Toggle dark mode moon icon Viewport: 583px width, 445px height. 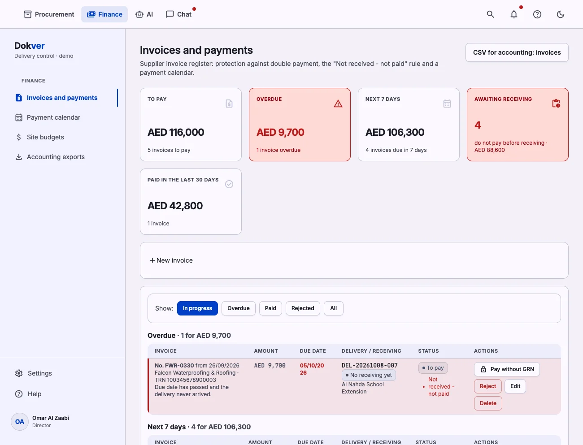pyautogui.click(x=561, y=14)
